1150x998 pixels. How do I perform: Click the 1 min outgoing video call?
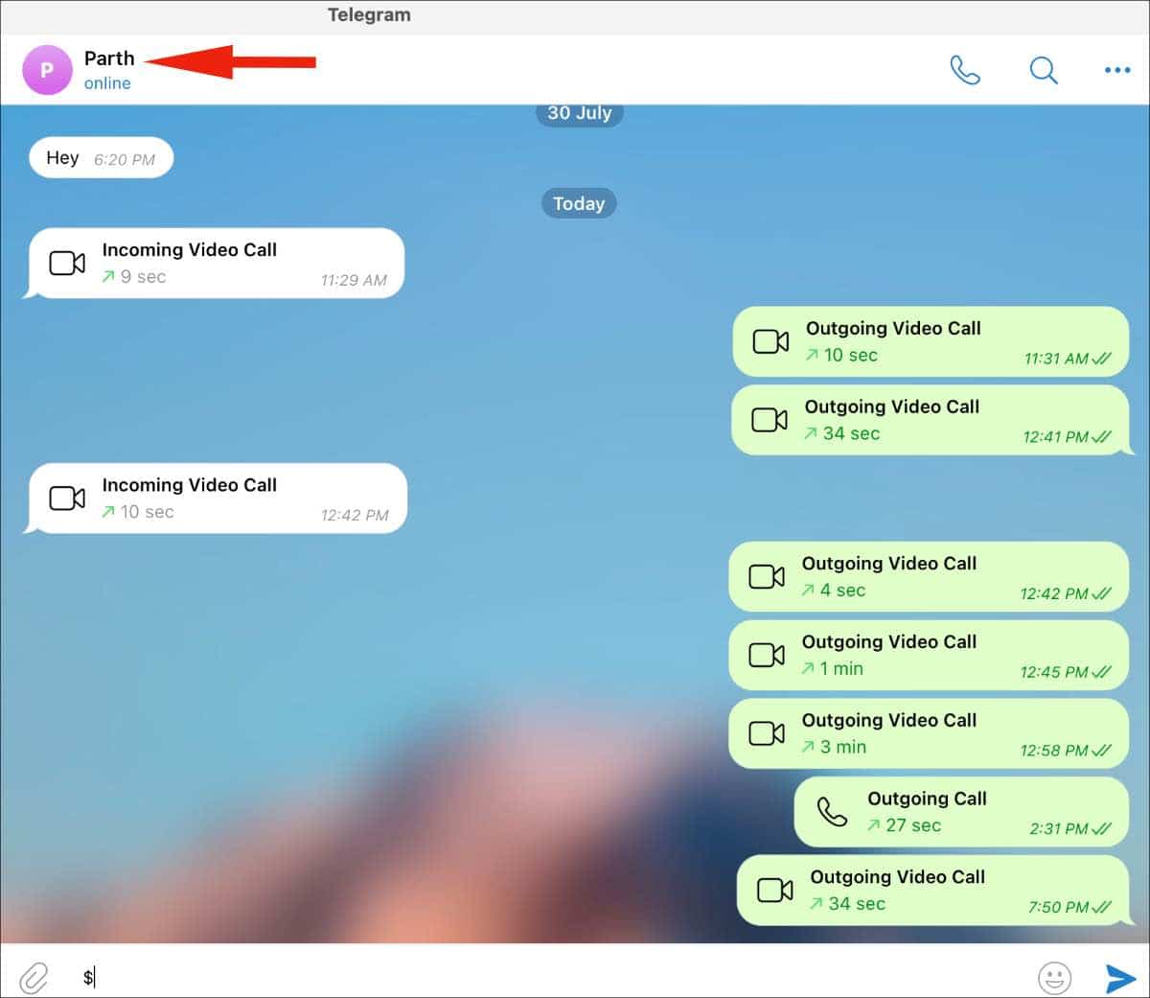[x=928, y=655]
